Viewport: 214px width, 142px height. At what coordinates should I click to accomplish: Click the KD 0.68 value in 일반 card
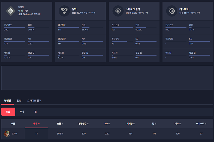pyautogui.click(x=84, y=44)
